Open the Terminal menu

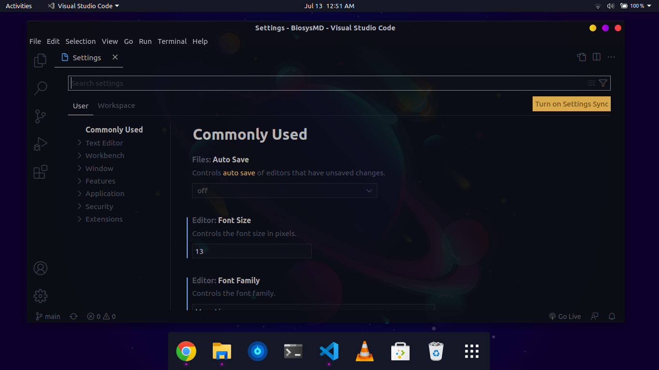click(x=172, y=41)
